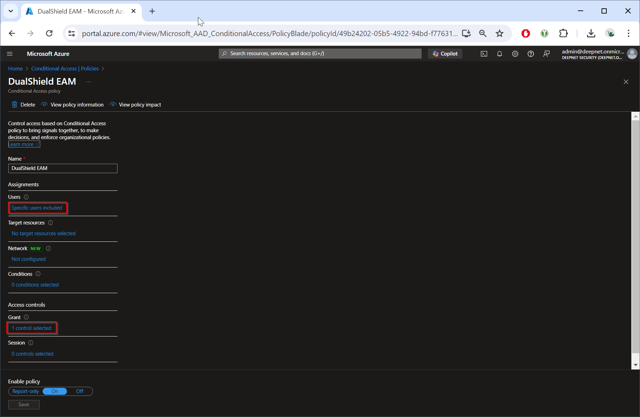The width and height of the screenshot is (640, 417).
Task: Open the Copilot button
Action: (x=445, y=54)
